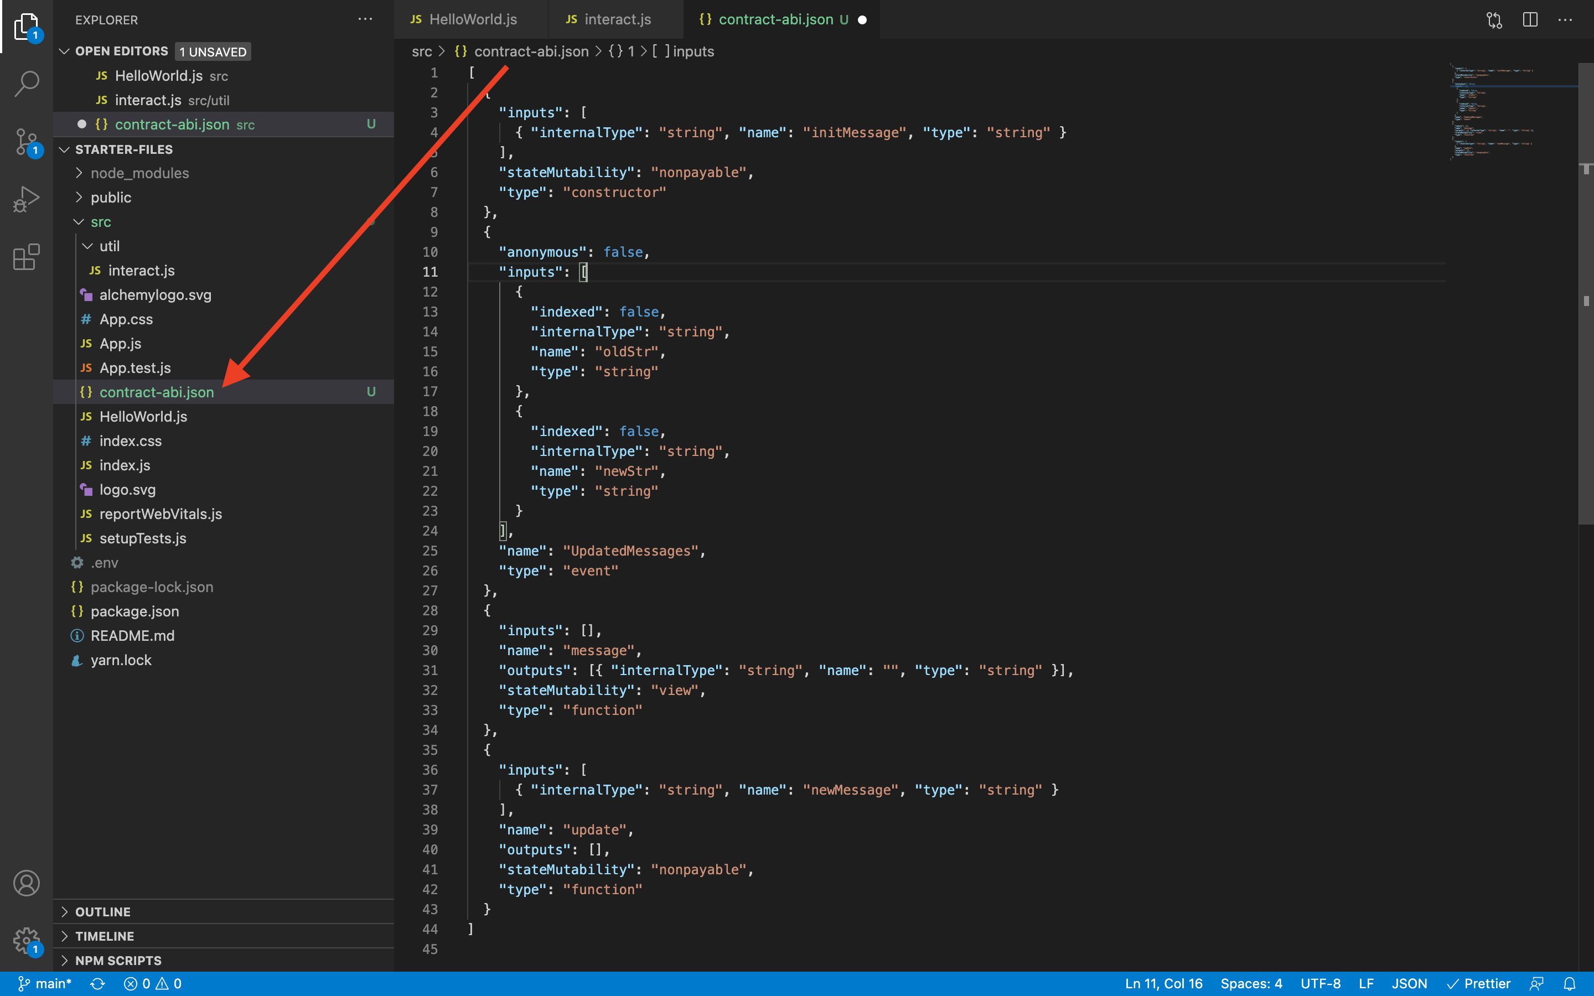Select the Source Control icon

(x=25, y=141)
